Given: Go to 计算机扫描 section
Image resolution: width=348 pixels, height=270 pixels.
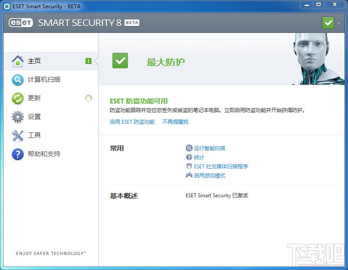Looking at the screenshot, I should (44, 80).
